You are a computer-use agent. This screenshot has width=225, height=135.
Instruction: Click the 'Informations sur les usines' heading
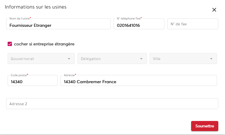coord(36,7)
